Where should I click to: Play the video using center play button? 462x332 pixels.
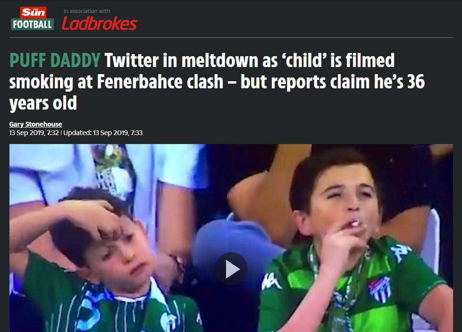tap(231, 269)
